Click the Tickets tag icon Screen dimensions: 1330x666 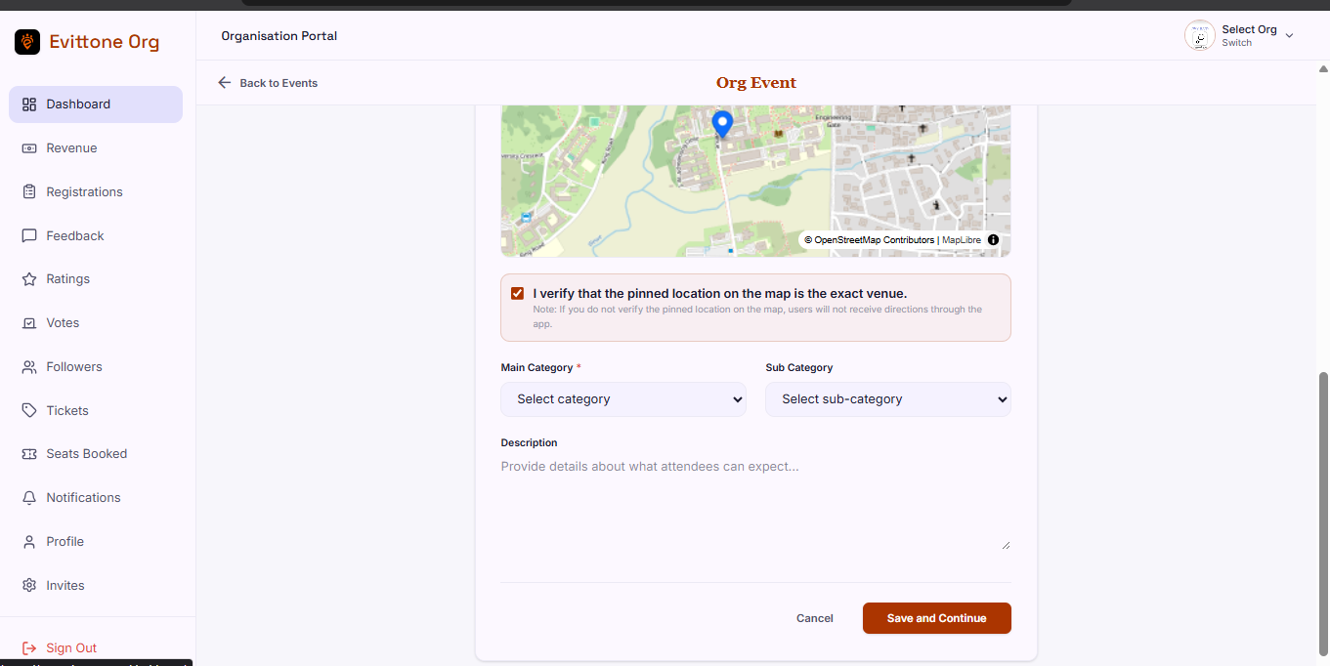29,411
